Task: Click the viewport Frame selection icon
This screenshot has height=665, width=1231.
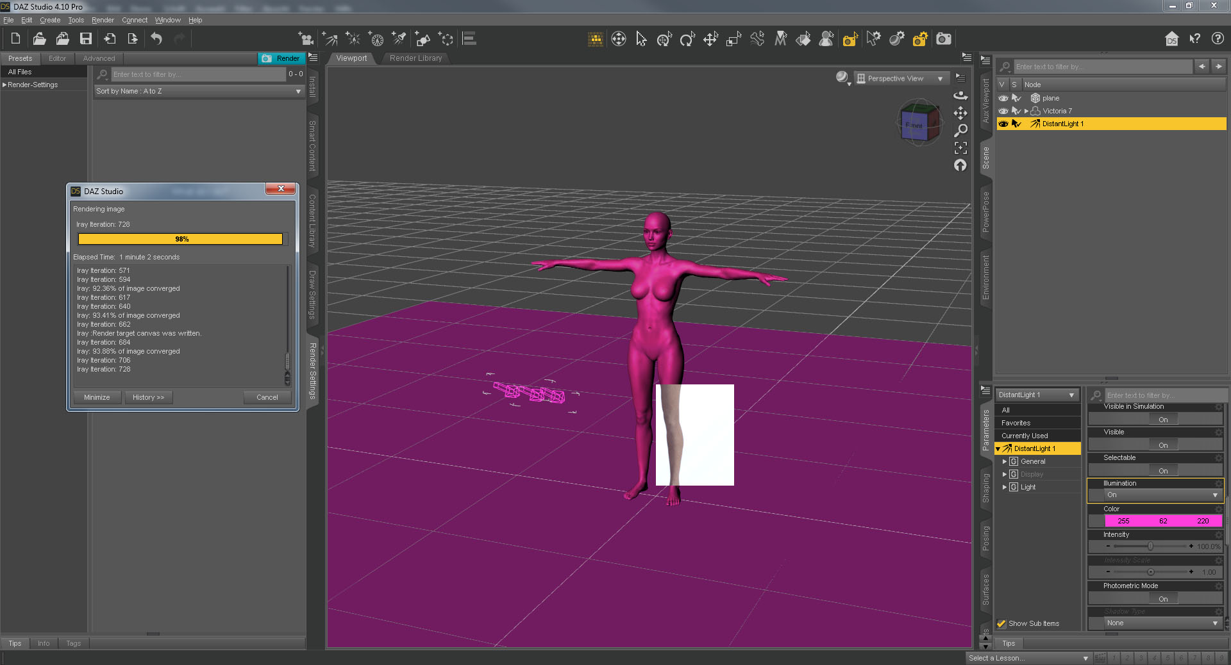Action: [960, 148]
